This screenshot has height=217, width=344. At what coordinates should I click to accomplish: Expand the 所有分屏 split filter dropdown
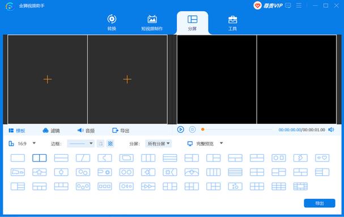pos(158,144)
